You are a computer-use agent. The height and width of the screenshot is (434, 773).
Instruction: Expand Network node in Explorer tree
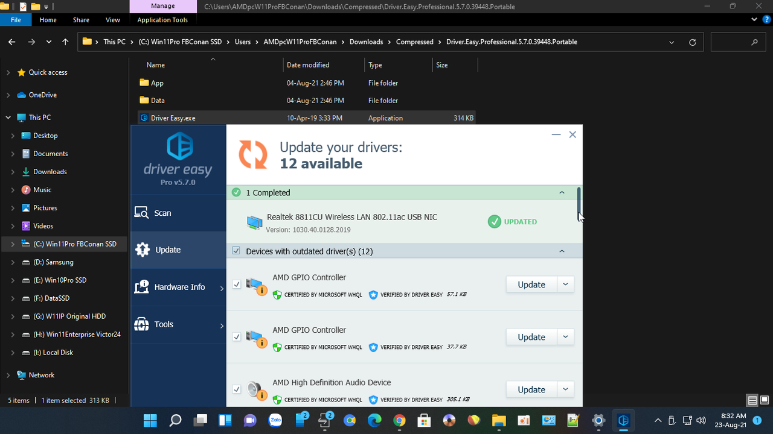click(x=8, y=375)
